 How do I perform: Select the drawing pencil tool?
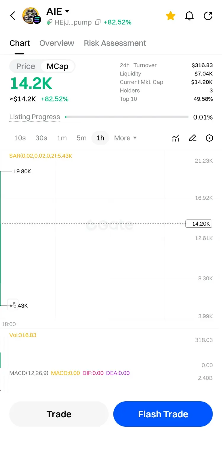click(x=193, y=138)
